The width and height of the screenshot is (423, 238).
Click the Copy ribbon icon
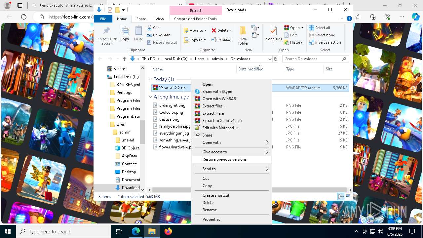click(125, 31)
